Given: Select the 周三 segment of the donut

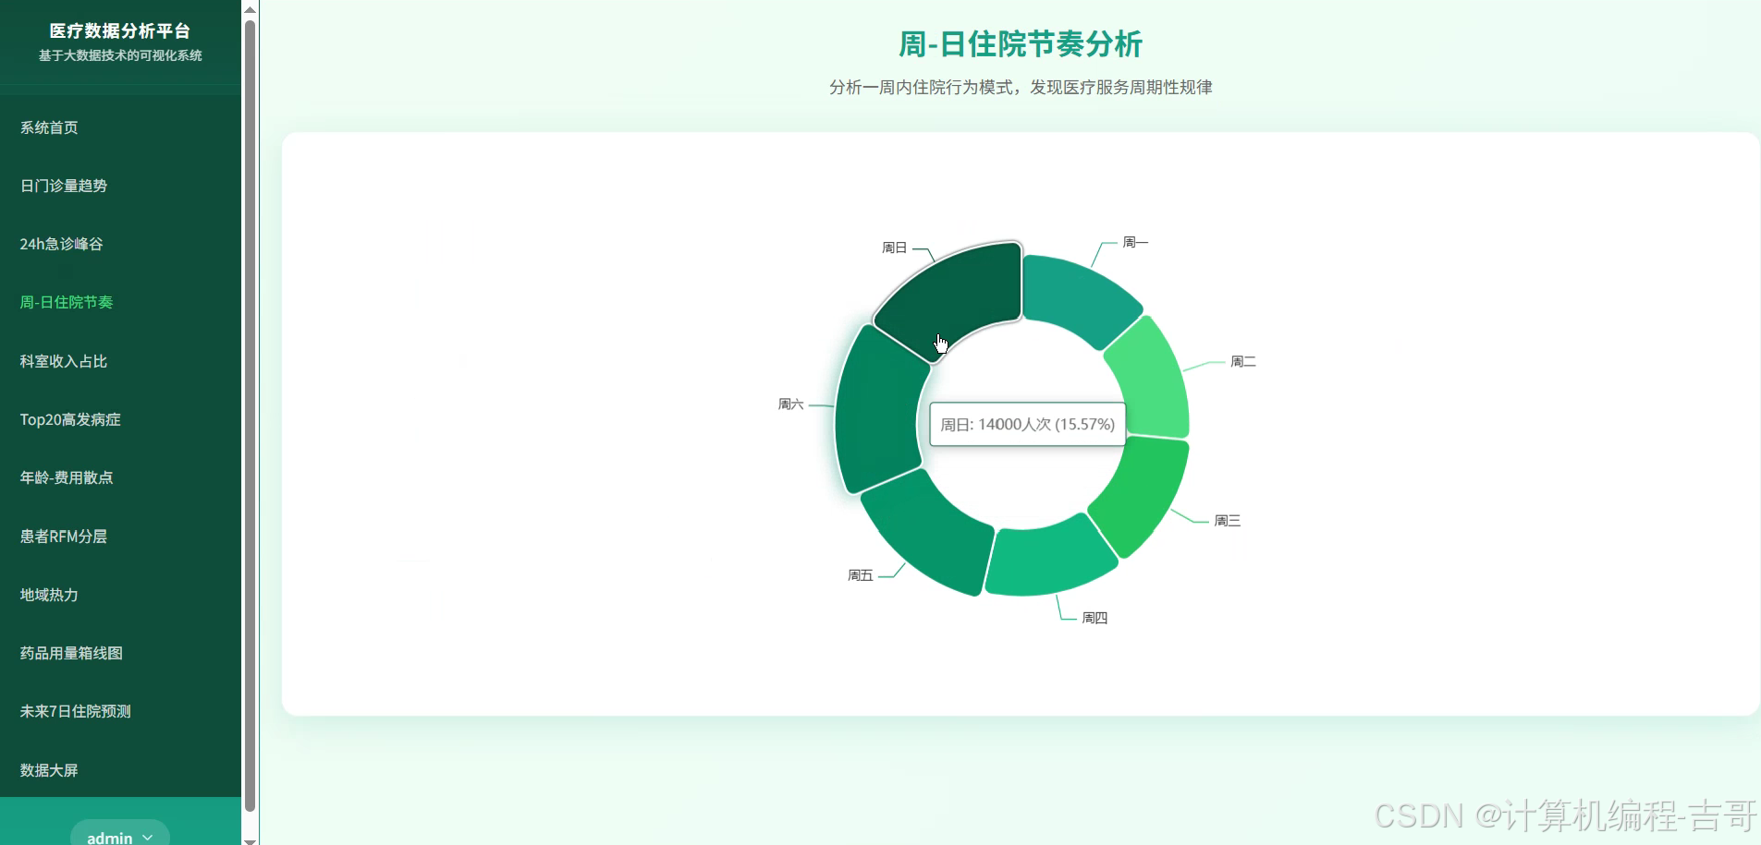Looking at the screenshot, I should coord(1143,494).
